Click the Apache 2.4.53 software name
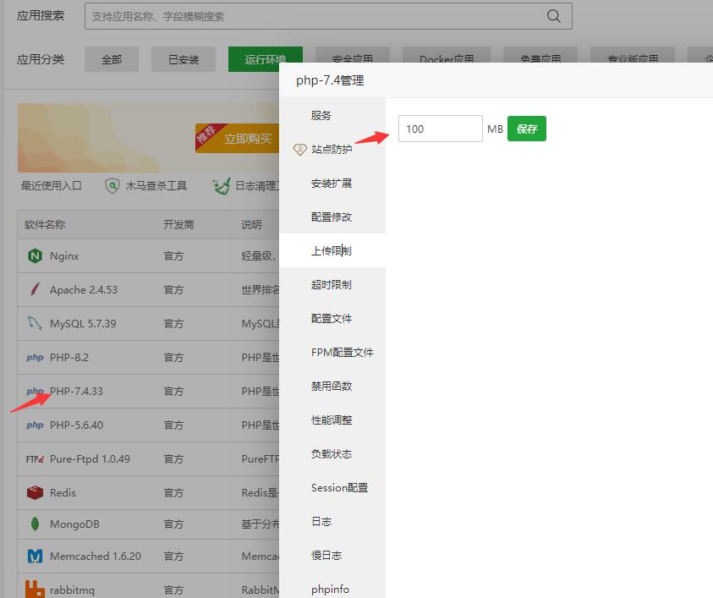The width and height of the screenshot is (713, 598). coord(84,289)
